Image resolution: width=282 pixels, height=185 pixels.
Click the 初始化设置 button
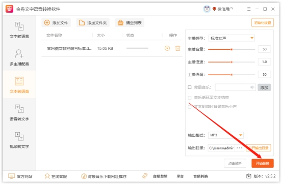[x=263, y=23]
